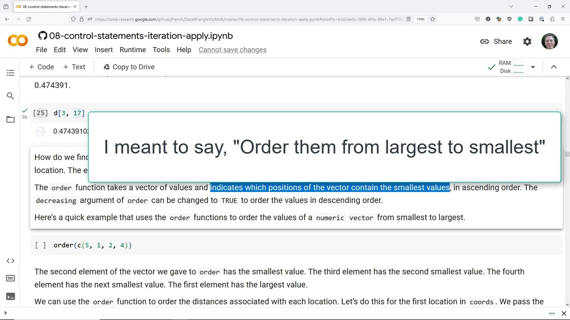This screenshot has height=320, width=570.
Task: Click the Cannot save changes link
Action: 232,50
